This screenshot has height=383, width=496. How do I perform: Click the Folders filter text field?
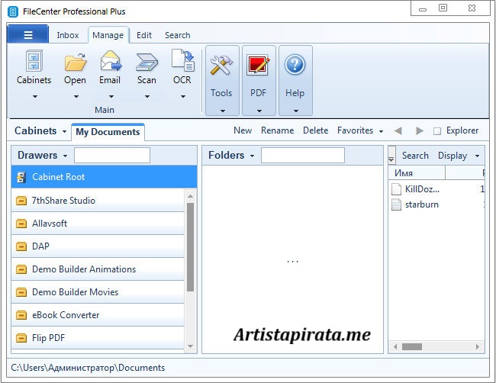point(303,156)
